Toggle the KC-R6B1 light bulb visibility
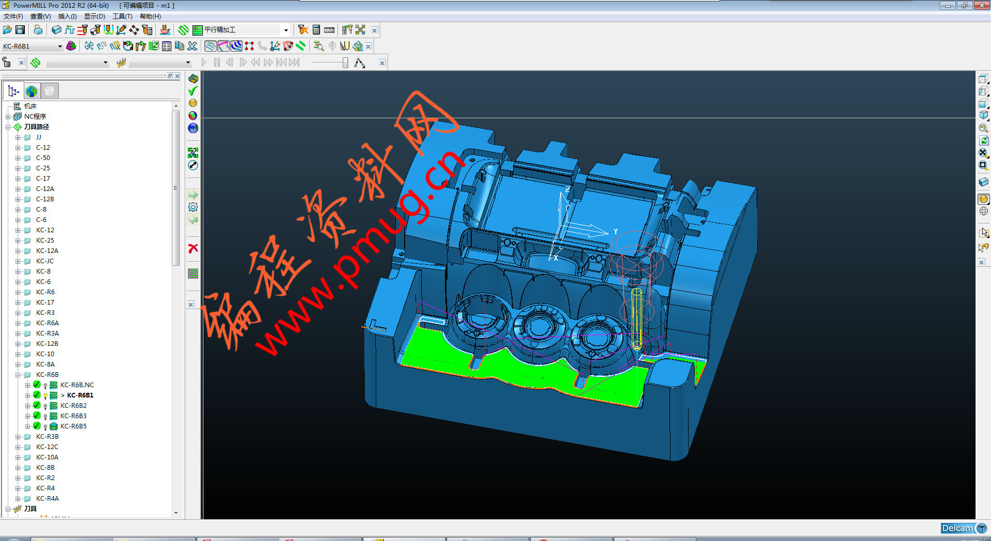 (x=45, y=396)
